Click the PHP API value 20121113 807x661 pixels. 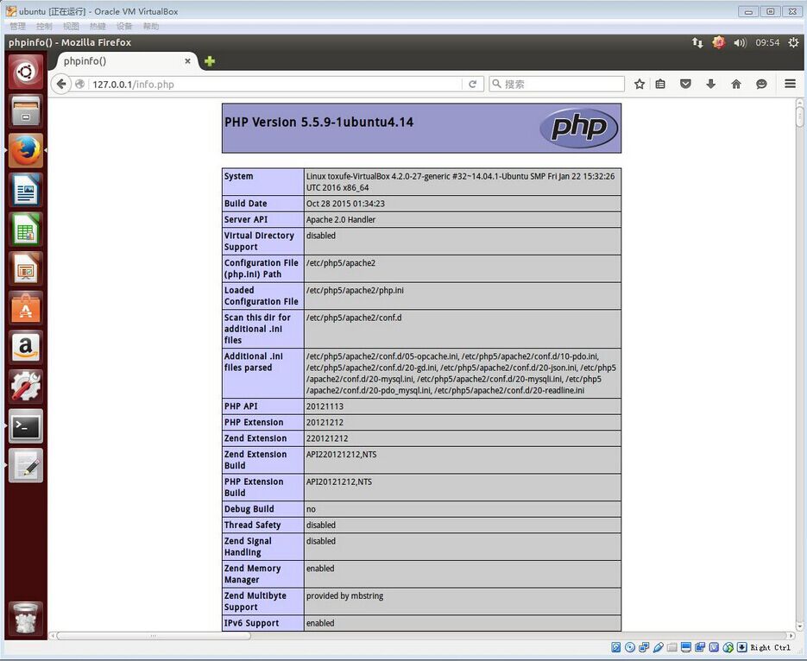click(x=325, y=406)
